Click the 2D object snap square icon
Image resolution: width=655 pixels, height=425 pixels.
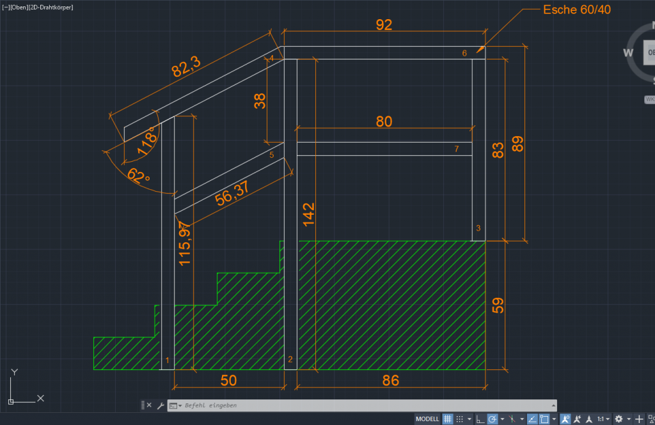544,419
